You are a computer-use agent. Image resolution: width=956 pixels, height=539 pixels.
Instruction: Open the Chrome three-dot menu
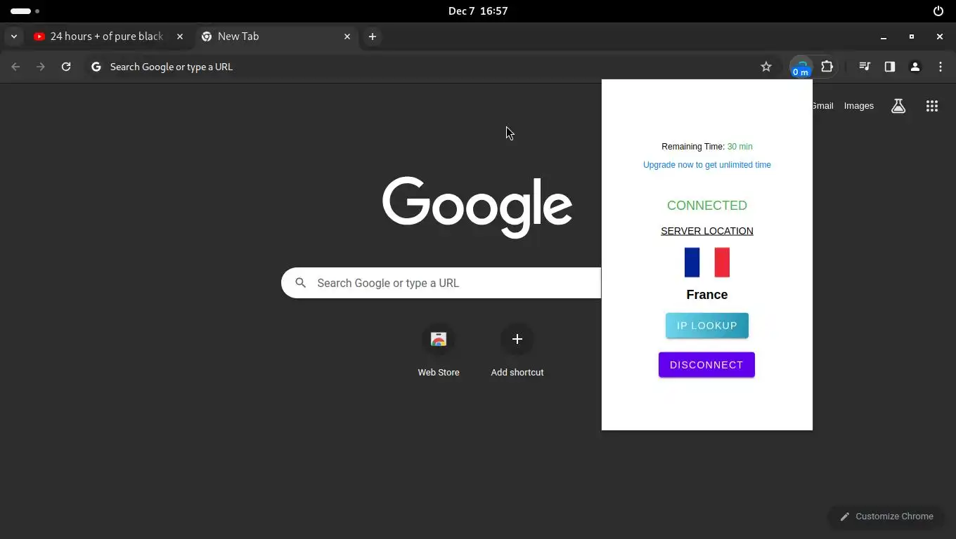point(941,67)
